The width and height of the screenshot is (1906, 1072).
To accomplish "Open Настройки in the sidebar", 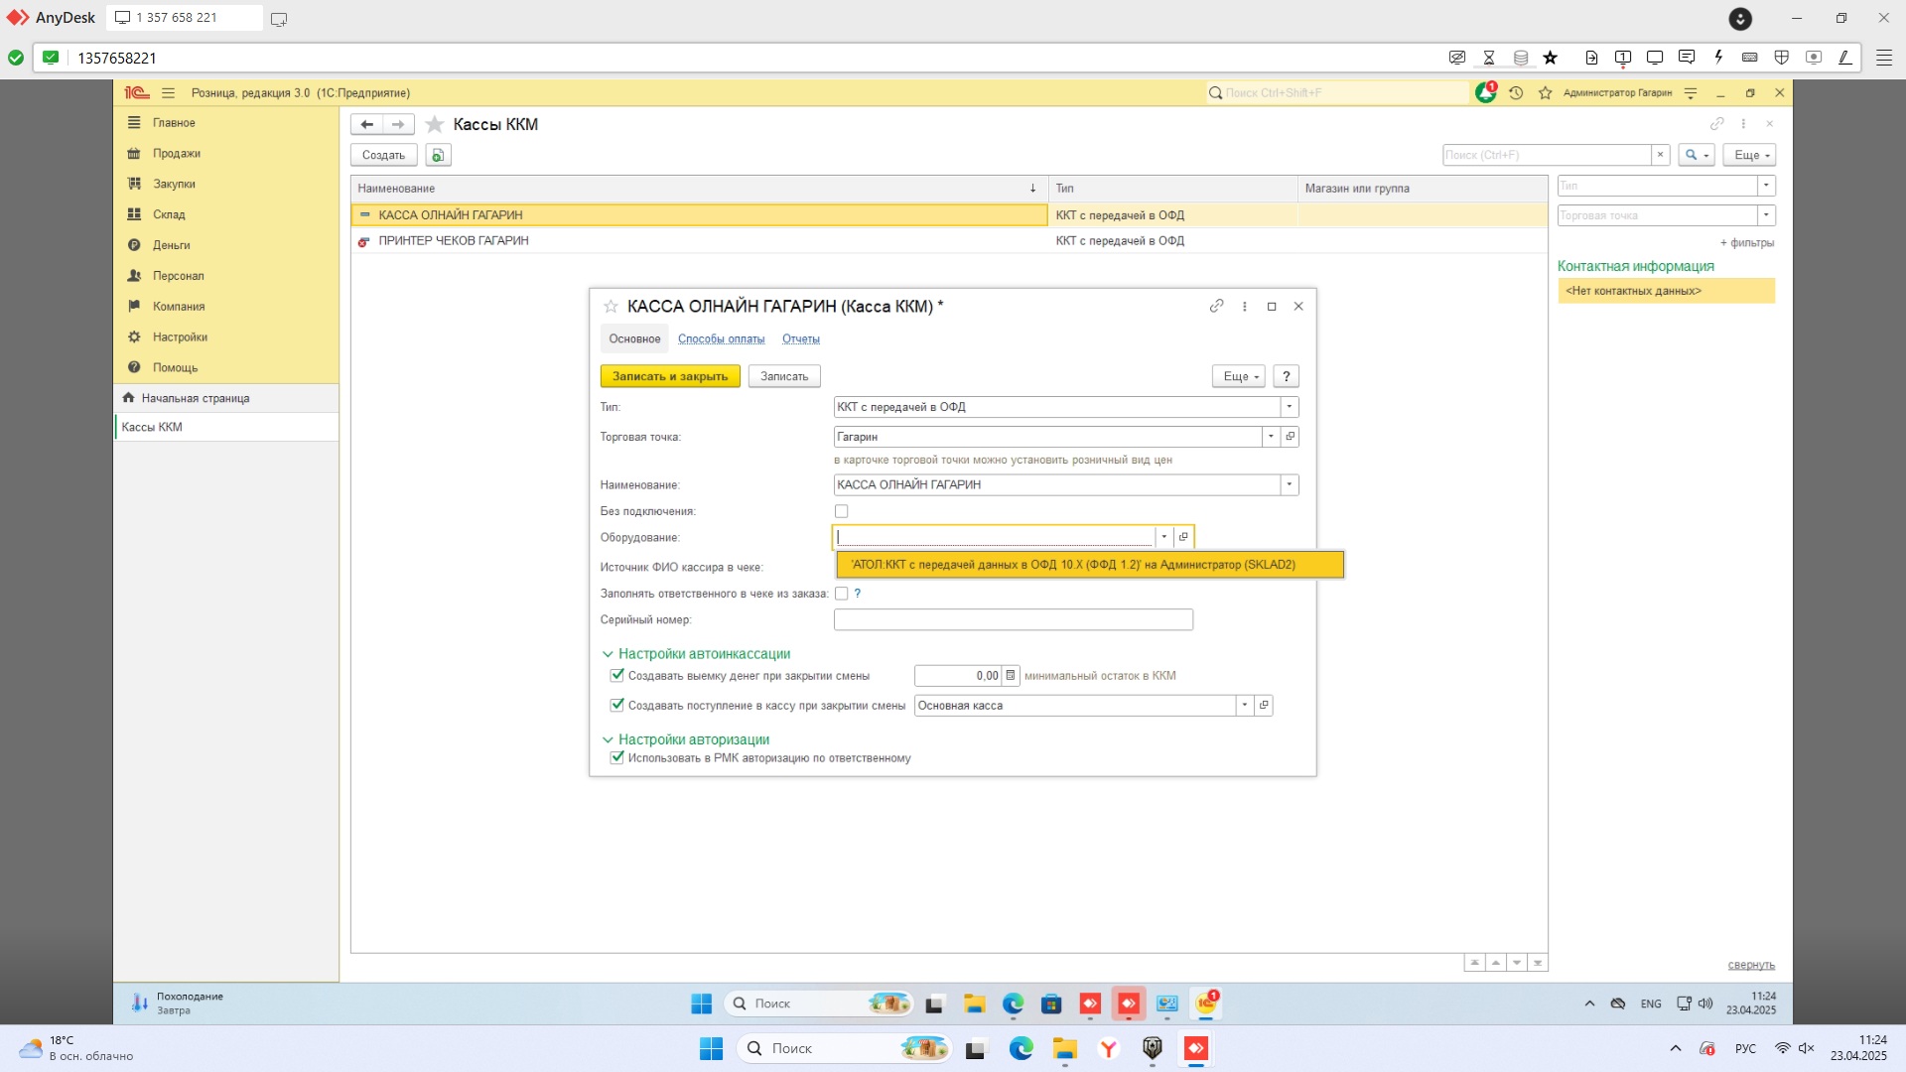I will click(180, 337).
